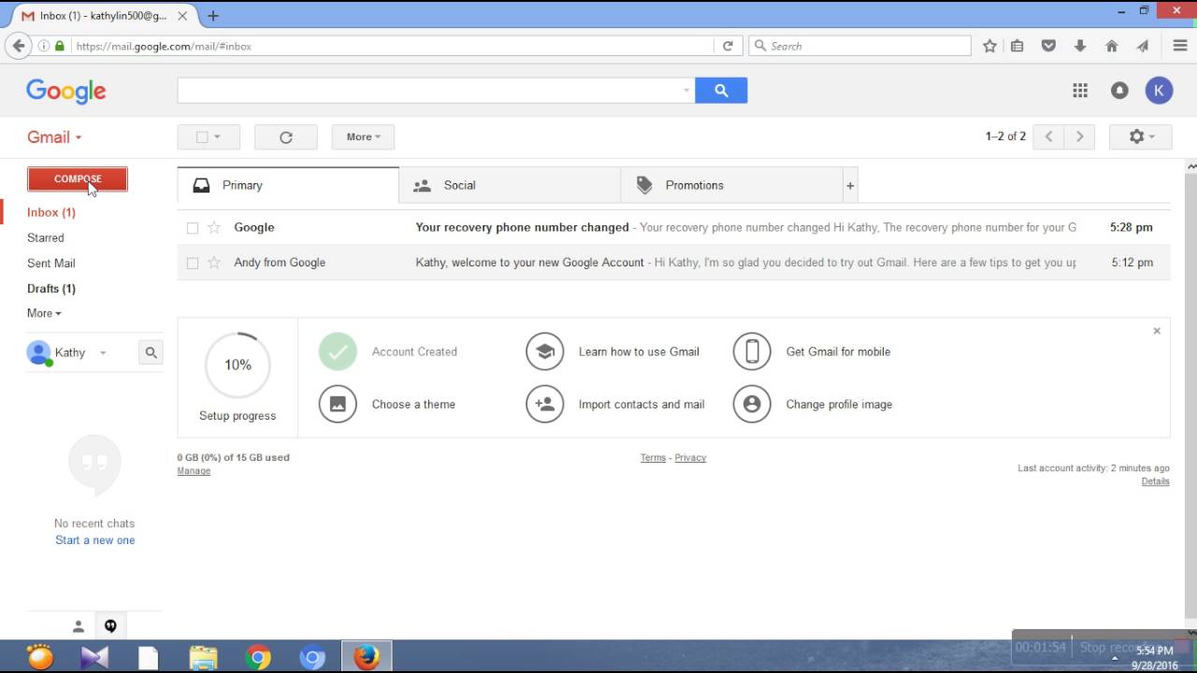Open the More actions dropdown
The image size is (1197, 673).
pyautogui.click(x=363, y=137)
